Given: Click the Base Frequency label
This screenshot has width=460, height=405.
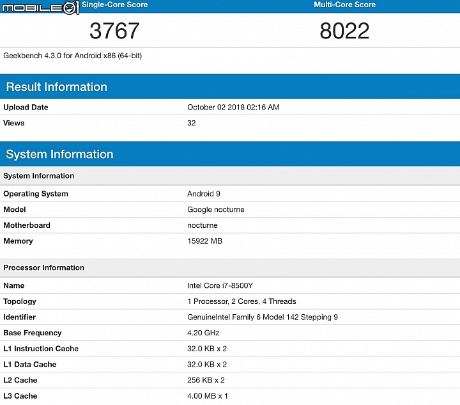Looking at the screenshot, I should (33, 333).
